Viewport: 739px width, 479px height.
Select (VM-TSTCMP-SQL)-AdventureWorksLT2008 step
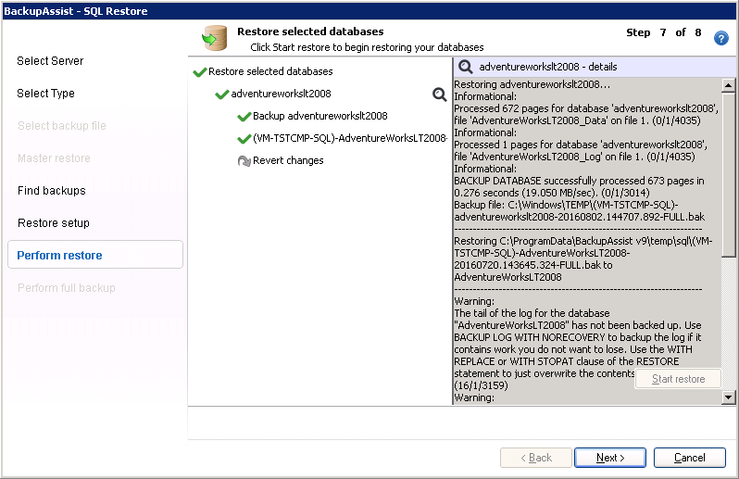350,138
